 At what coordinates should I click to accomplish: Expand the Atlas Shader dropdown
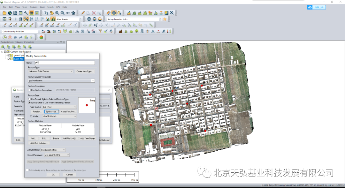click(69, 19)
